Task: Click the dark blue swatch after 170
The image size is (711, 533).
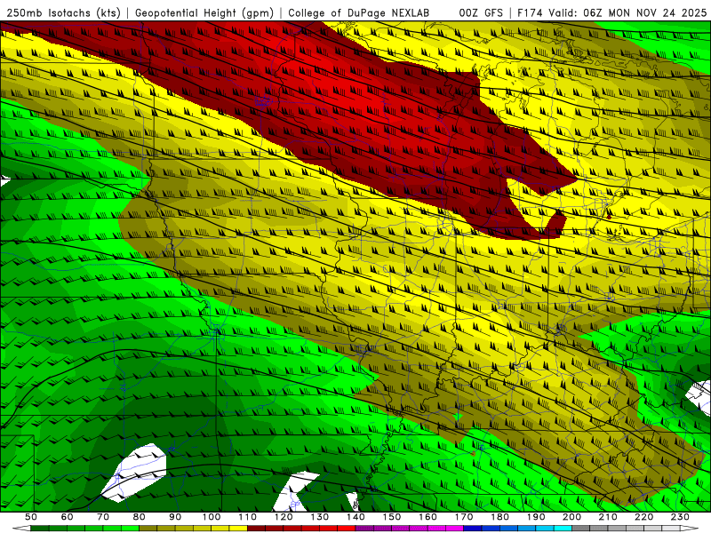Action: pyautogui.click(x=473, y=528)
